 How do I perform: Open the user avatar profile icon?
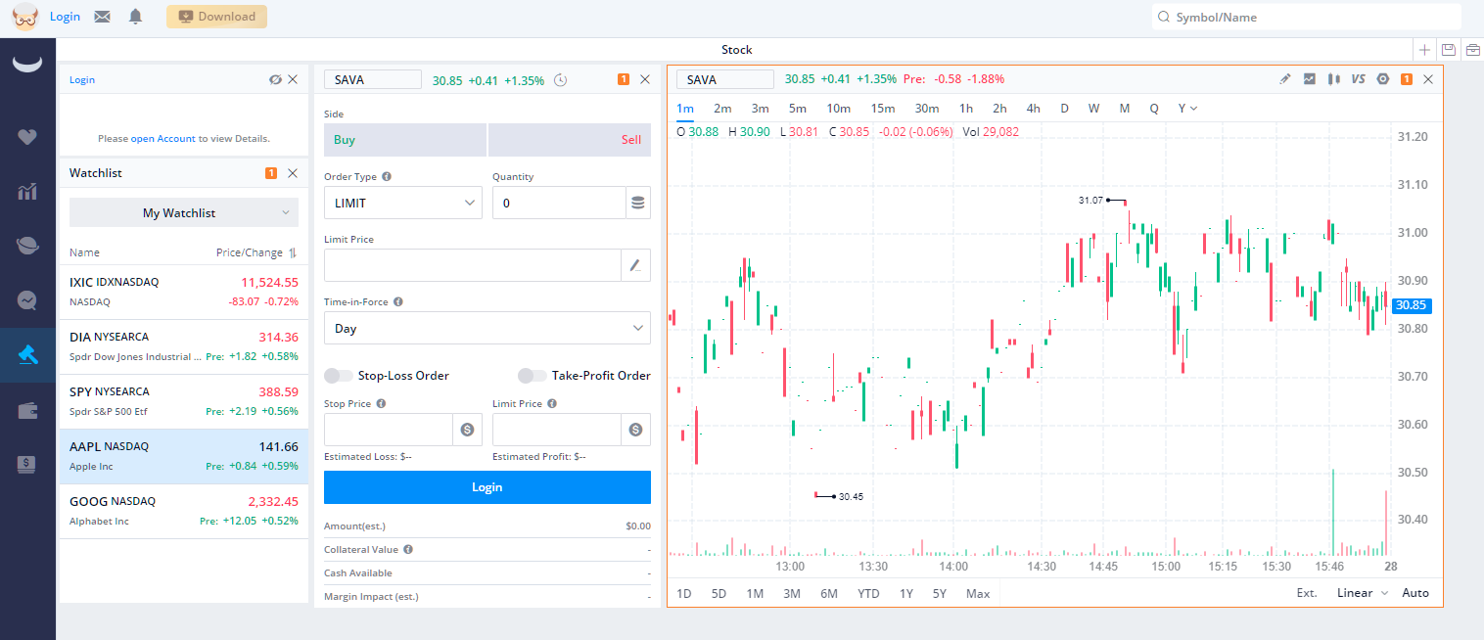click(x=25, y=17)
